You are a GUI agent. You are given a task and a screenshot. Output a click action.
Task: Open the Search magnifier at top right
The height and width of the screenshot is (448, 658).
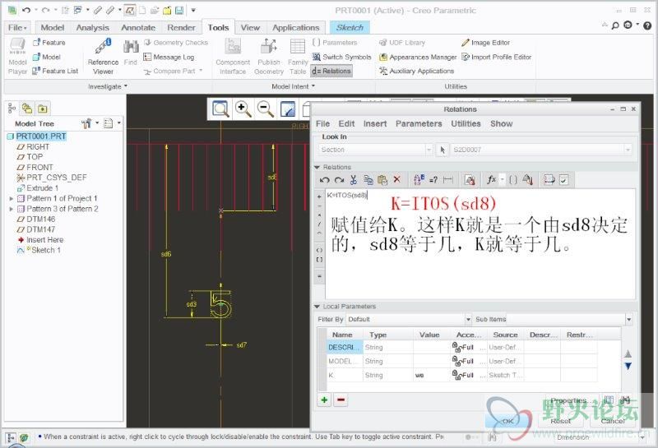pyautogui.click(x=615, y=25)
